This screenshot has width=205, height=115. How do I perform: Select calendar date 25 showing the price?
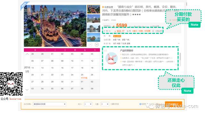click(x=85, y=76)
